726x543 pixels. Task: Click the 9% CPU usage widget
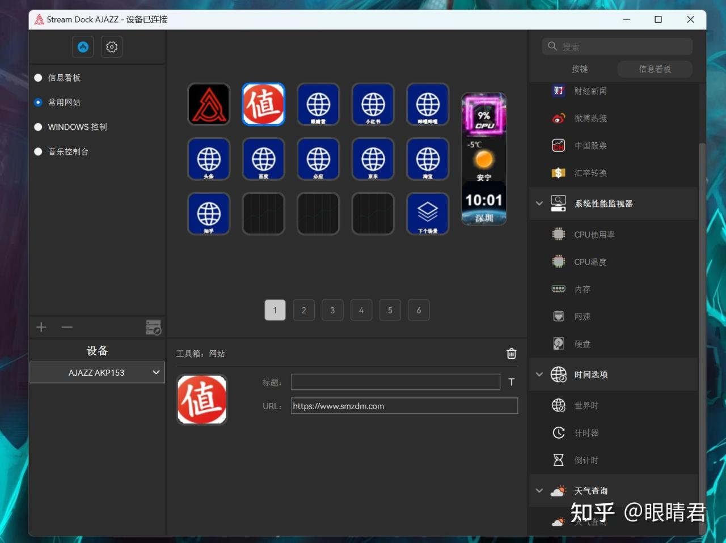484,116
